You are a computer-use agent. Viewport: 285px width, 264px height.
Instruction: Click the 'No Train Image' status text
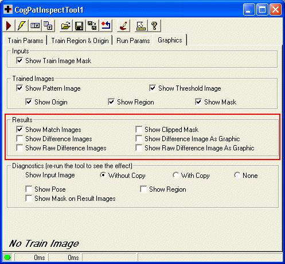coord(44,244)
